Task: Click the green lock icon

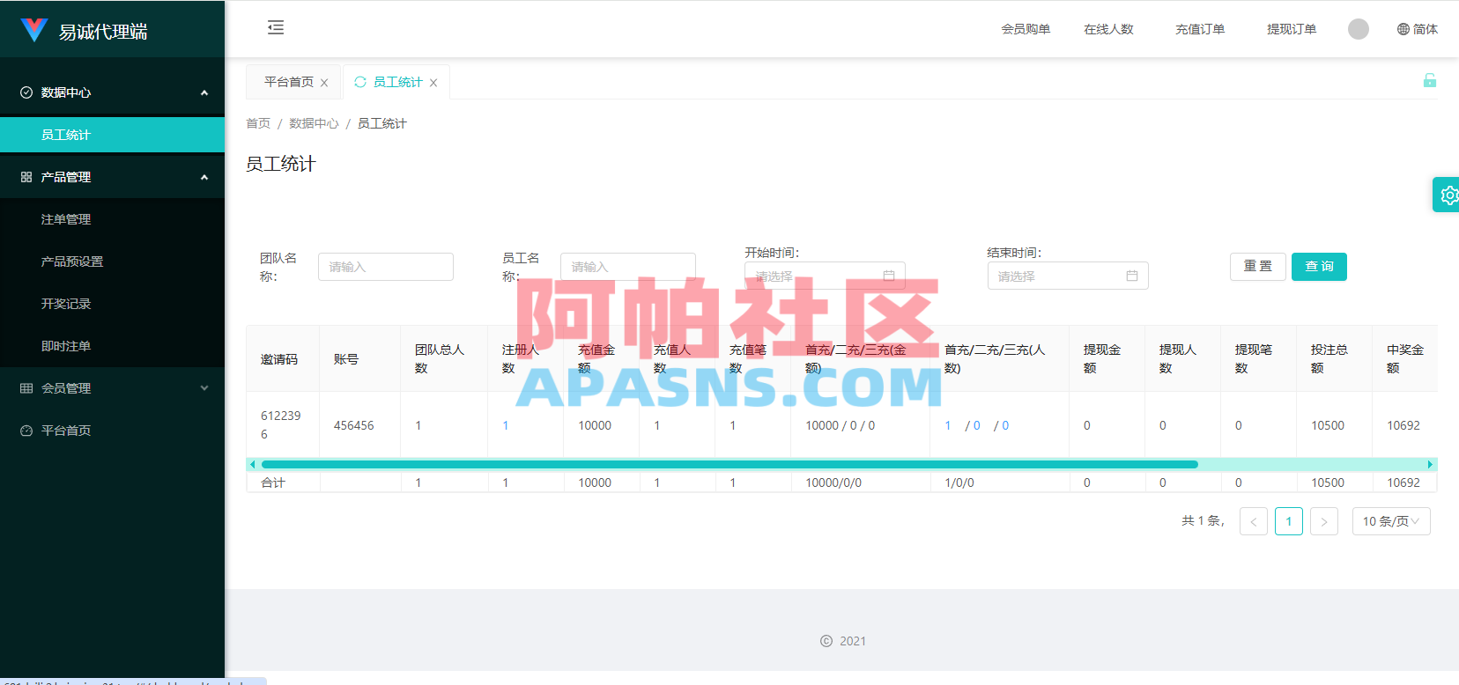Action: coord(1430,80)
